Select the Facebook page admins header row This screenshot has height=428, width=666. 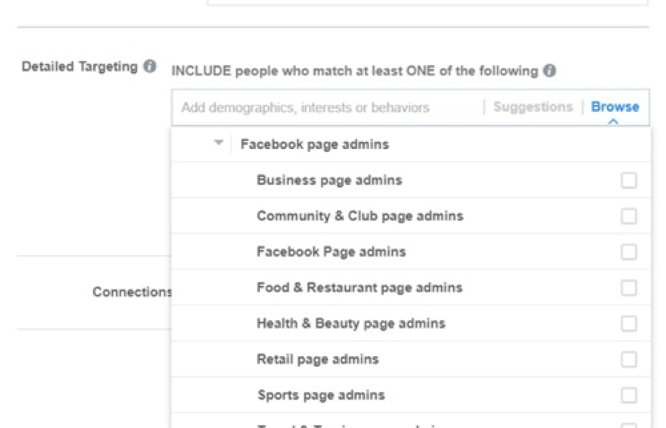click(410, 144)
